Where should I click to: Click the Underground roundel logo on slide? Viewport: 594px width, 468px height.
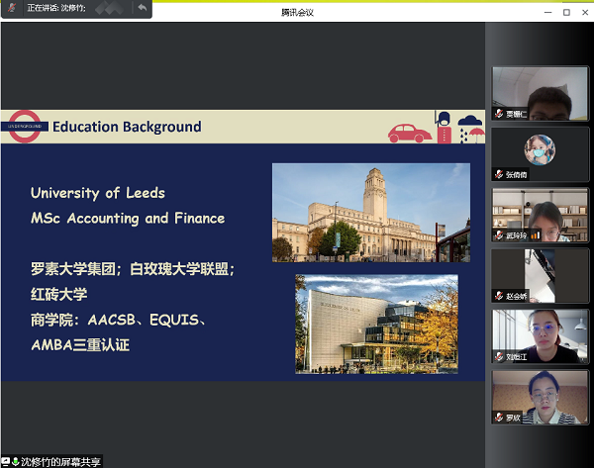(25, 126)
